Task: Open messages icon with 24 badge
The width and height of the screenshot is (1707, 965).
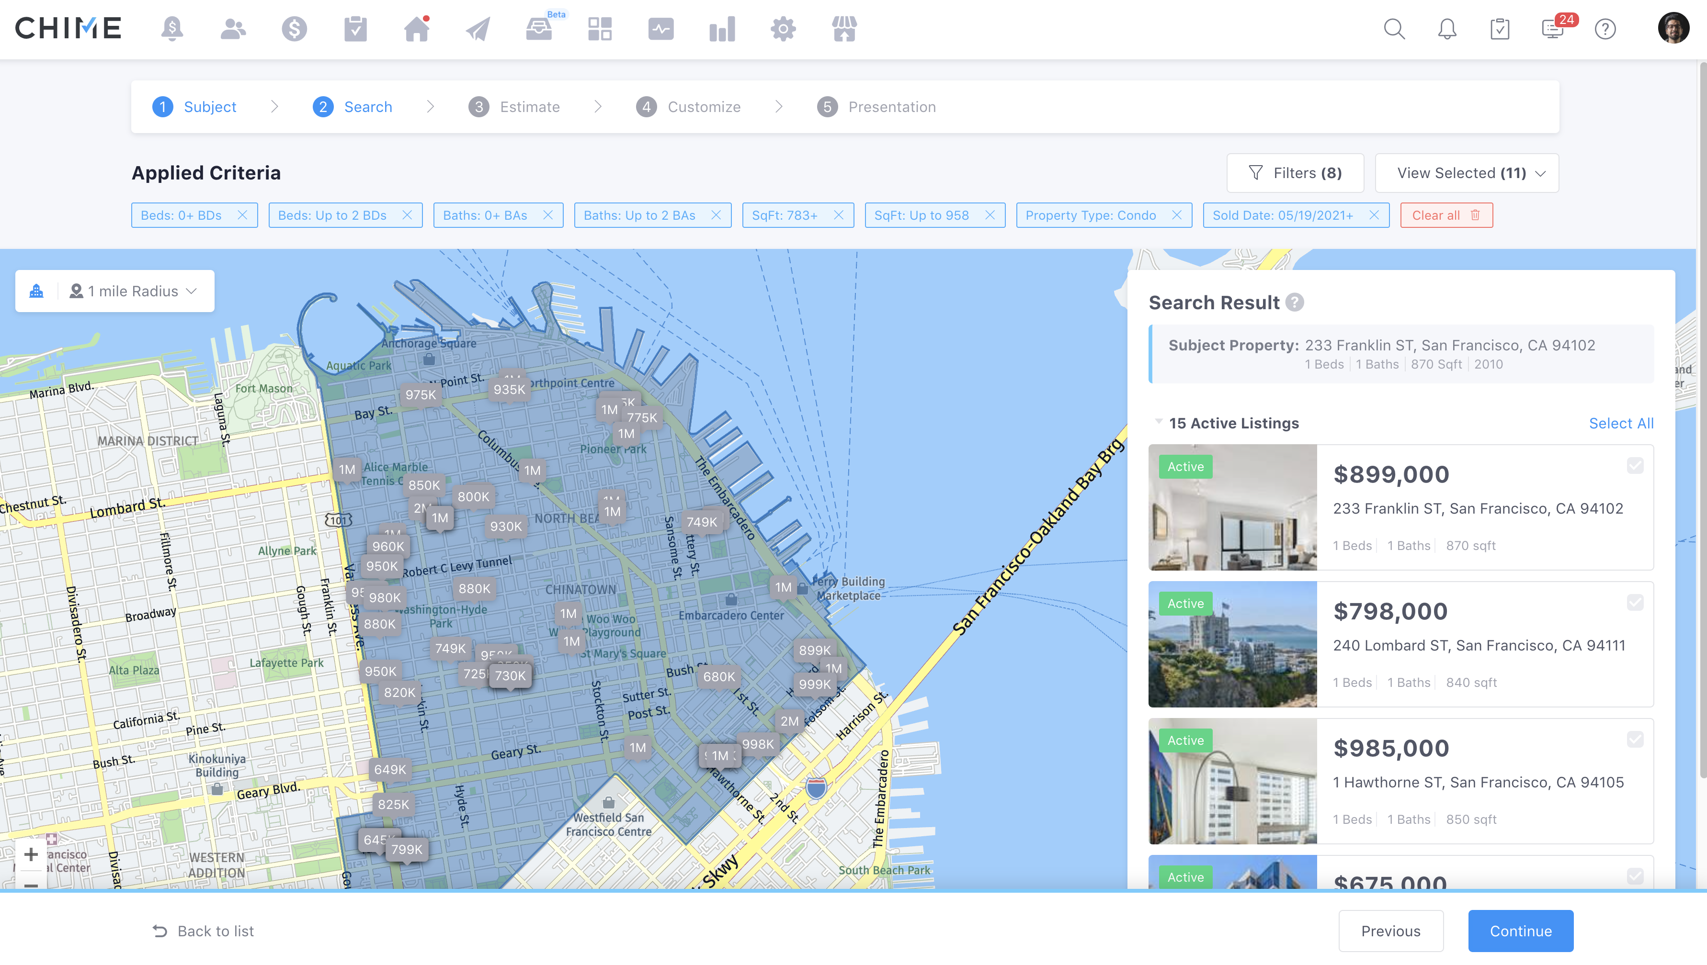Action: tap(1553, 29)
